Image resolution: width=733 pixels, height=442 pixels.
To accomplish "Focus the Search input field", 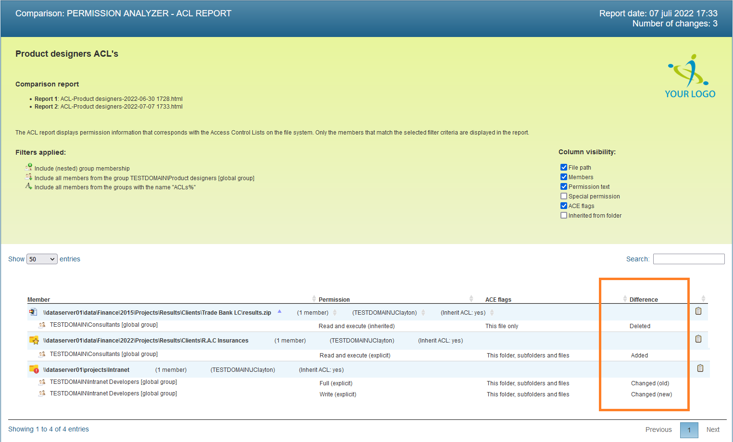I will click(x=689, y=259).
